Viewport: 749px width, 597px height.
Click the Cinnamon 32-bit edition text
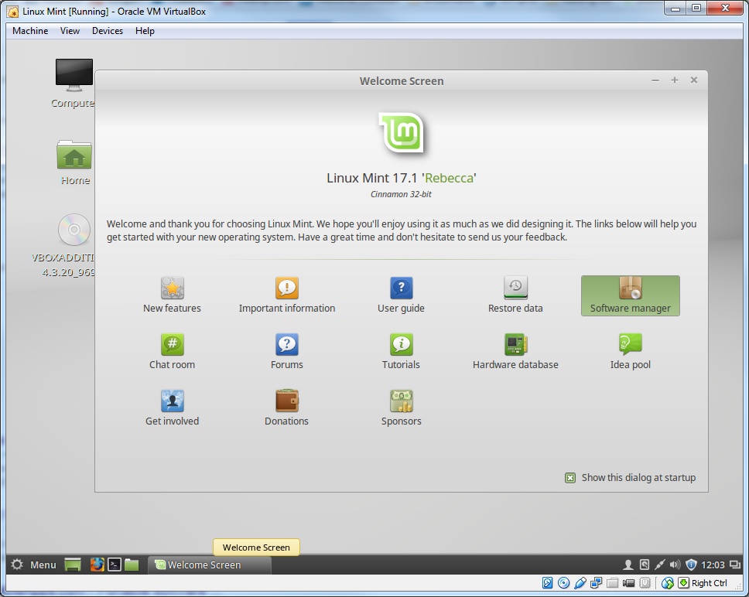point(401,194)
